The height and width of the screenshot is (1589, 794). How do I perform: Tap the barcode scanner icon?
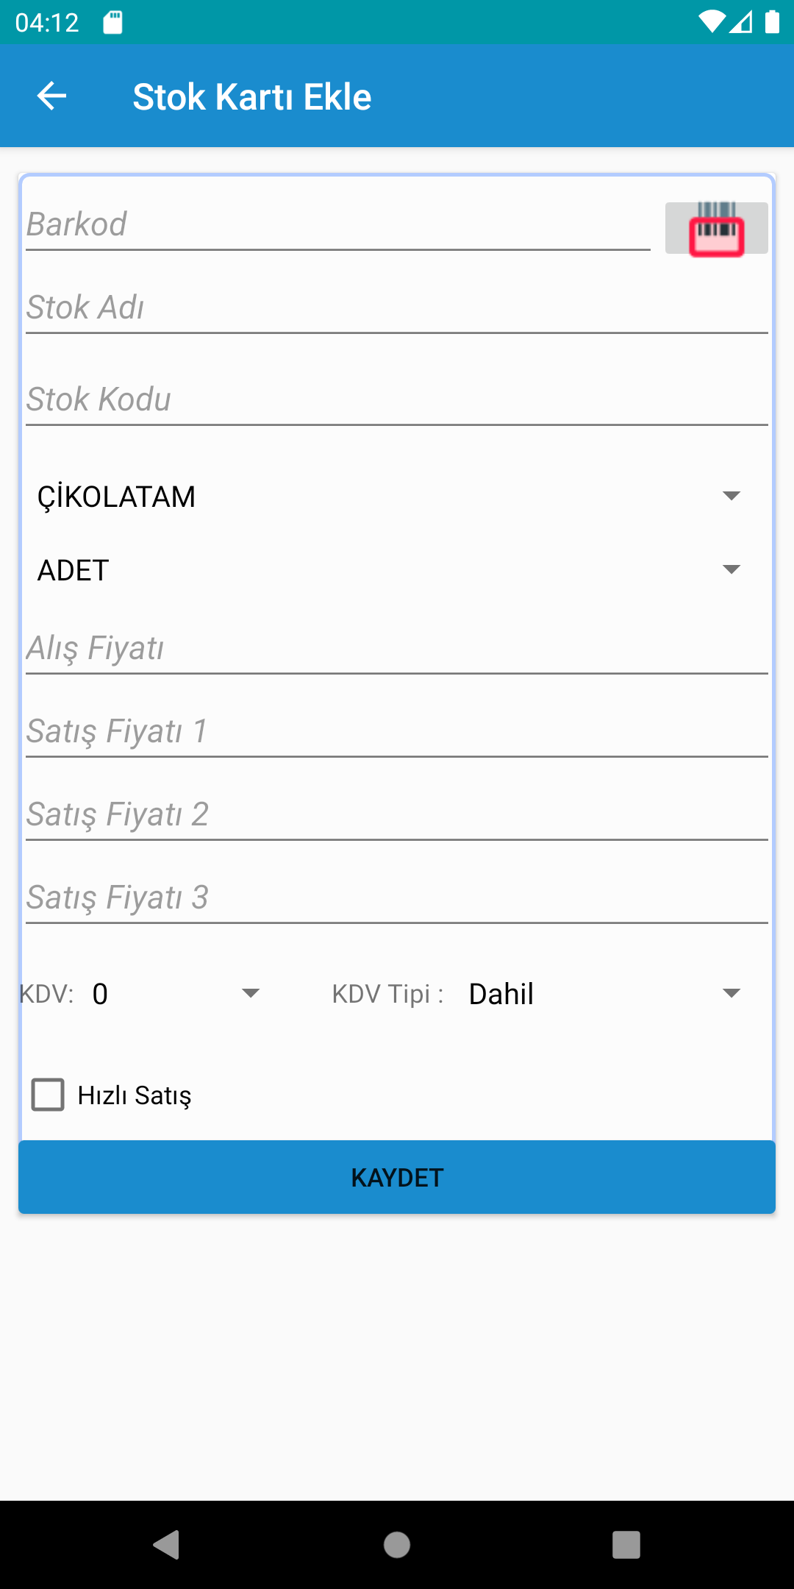[716, 228]
